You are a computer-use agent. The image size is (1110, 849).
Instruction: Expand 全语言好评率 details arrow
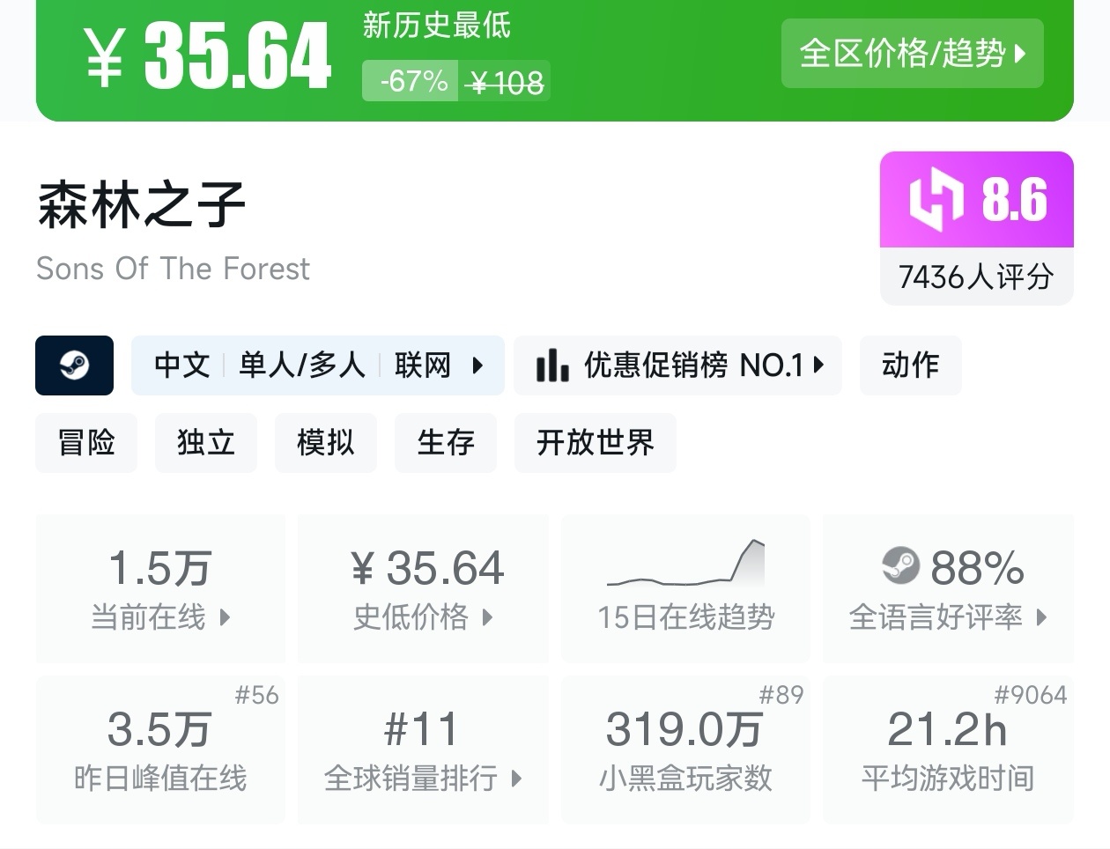tap(1041, 617)
